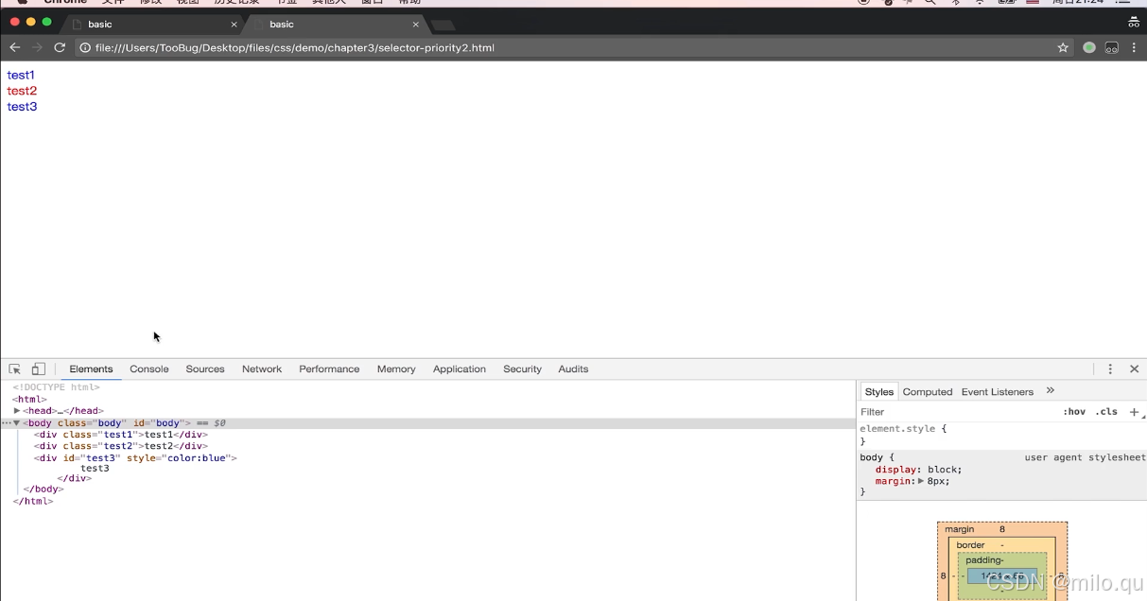Open the Performance panel
1147x601 pixels.
tap(329, 369)
